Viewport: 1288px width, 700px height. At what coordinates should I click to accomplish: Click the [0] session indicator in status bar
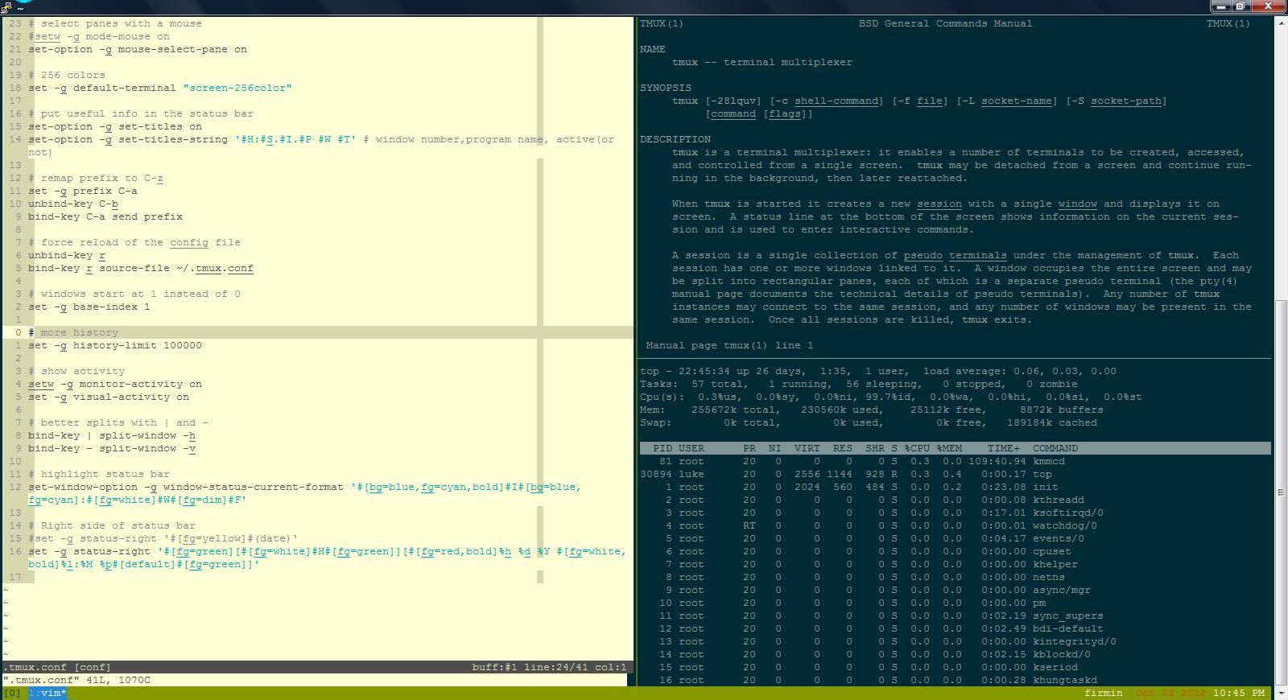tap(13, 693)
